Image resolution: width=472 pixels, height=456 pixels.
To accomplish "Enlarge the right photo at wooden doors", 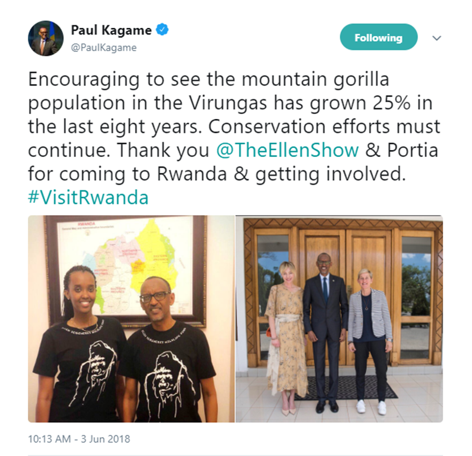I will 339,319.
